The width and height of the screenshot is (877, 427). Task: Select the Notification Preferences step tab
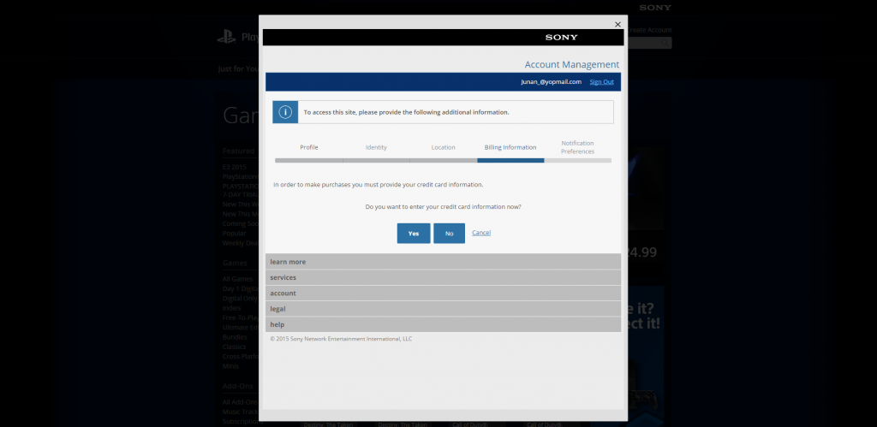pyautogui.click(x=578, y=147)
